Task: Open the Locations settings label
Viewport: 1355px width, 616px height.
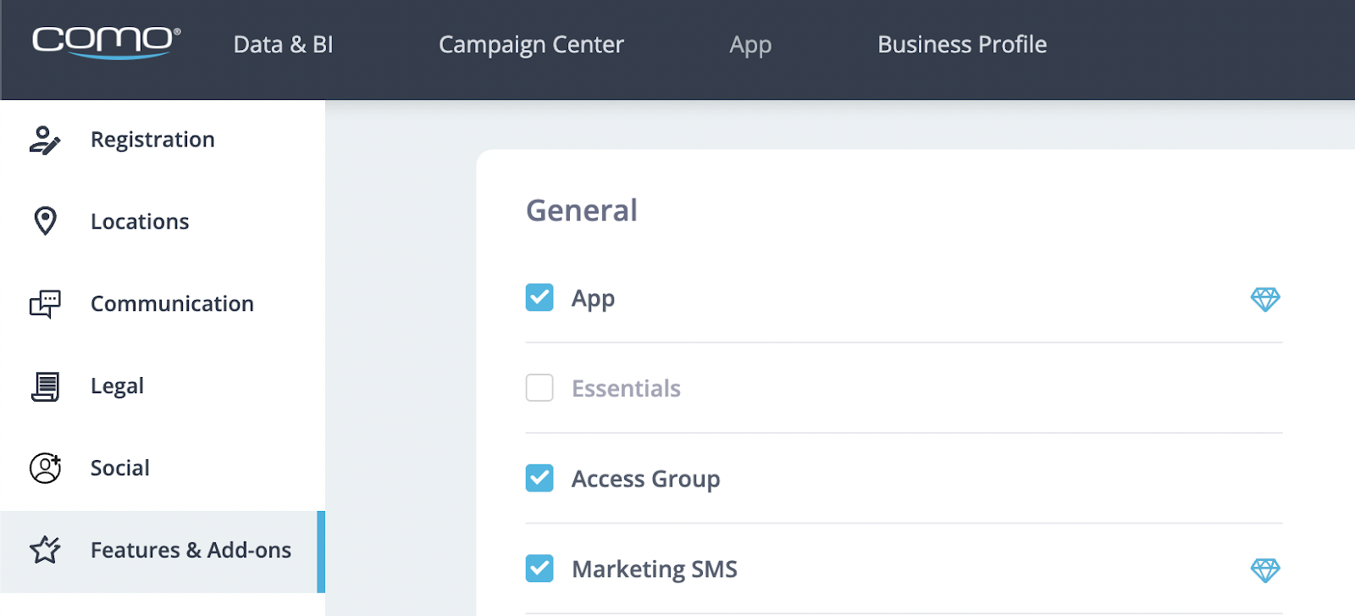Action: 140,221
